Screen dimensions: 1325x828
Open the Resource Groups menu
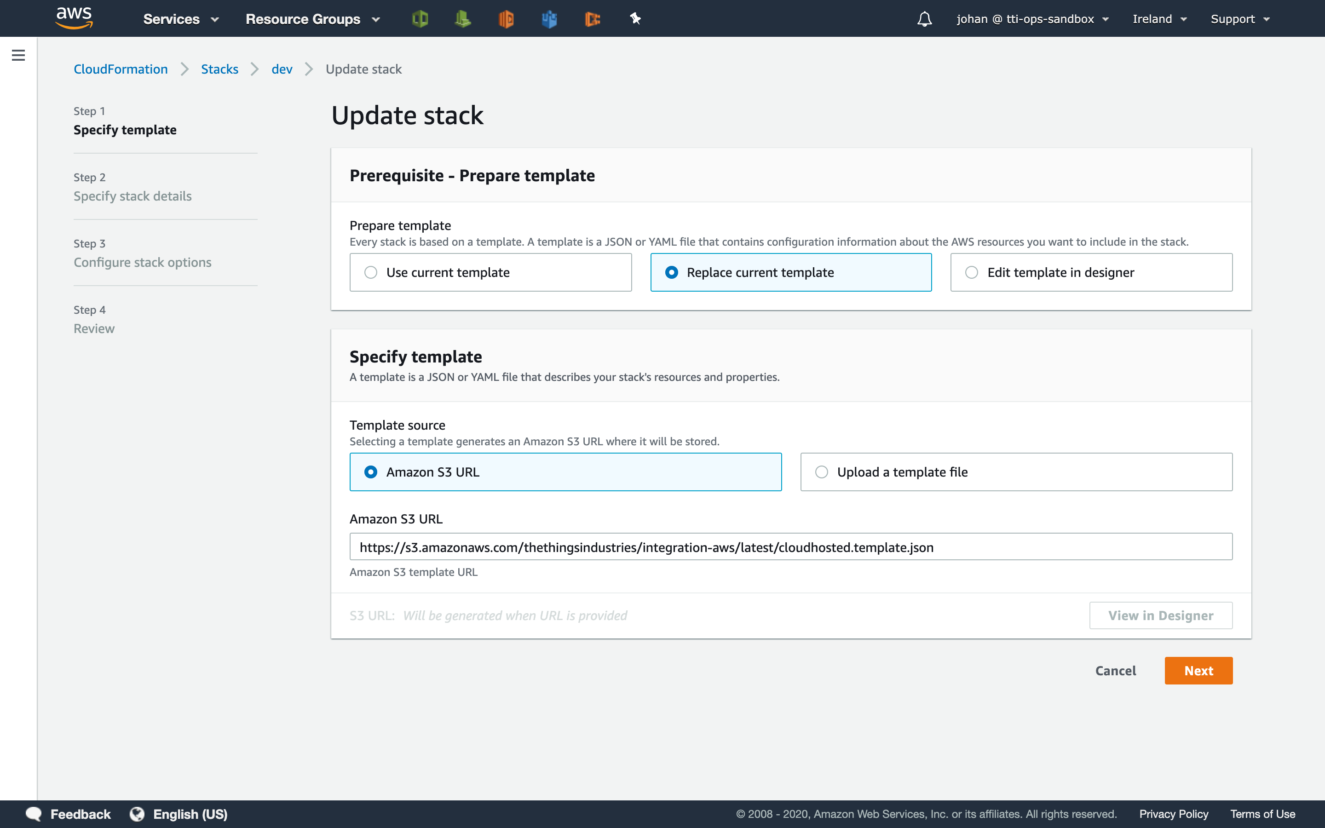click(x=314, y=18)
